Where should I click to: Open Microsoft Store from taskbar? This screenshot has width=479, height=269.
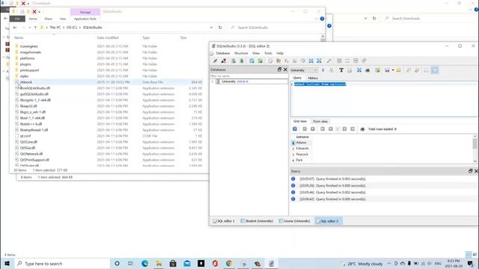[x=173, y=264]
